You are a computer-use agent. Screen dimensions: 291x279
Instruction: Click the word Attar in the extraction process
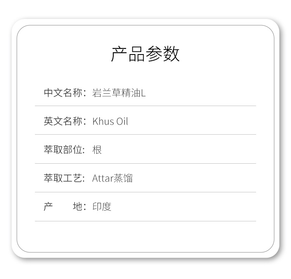click(102, 178)
